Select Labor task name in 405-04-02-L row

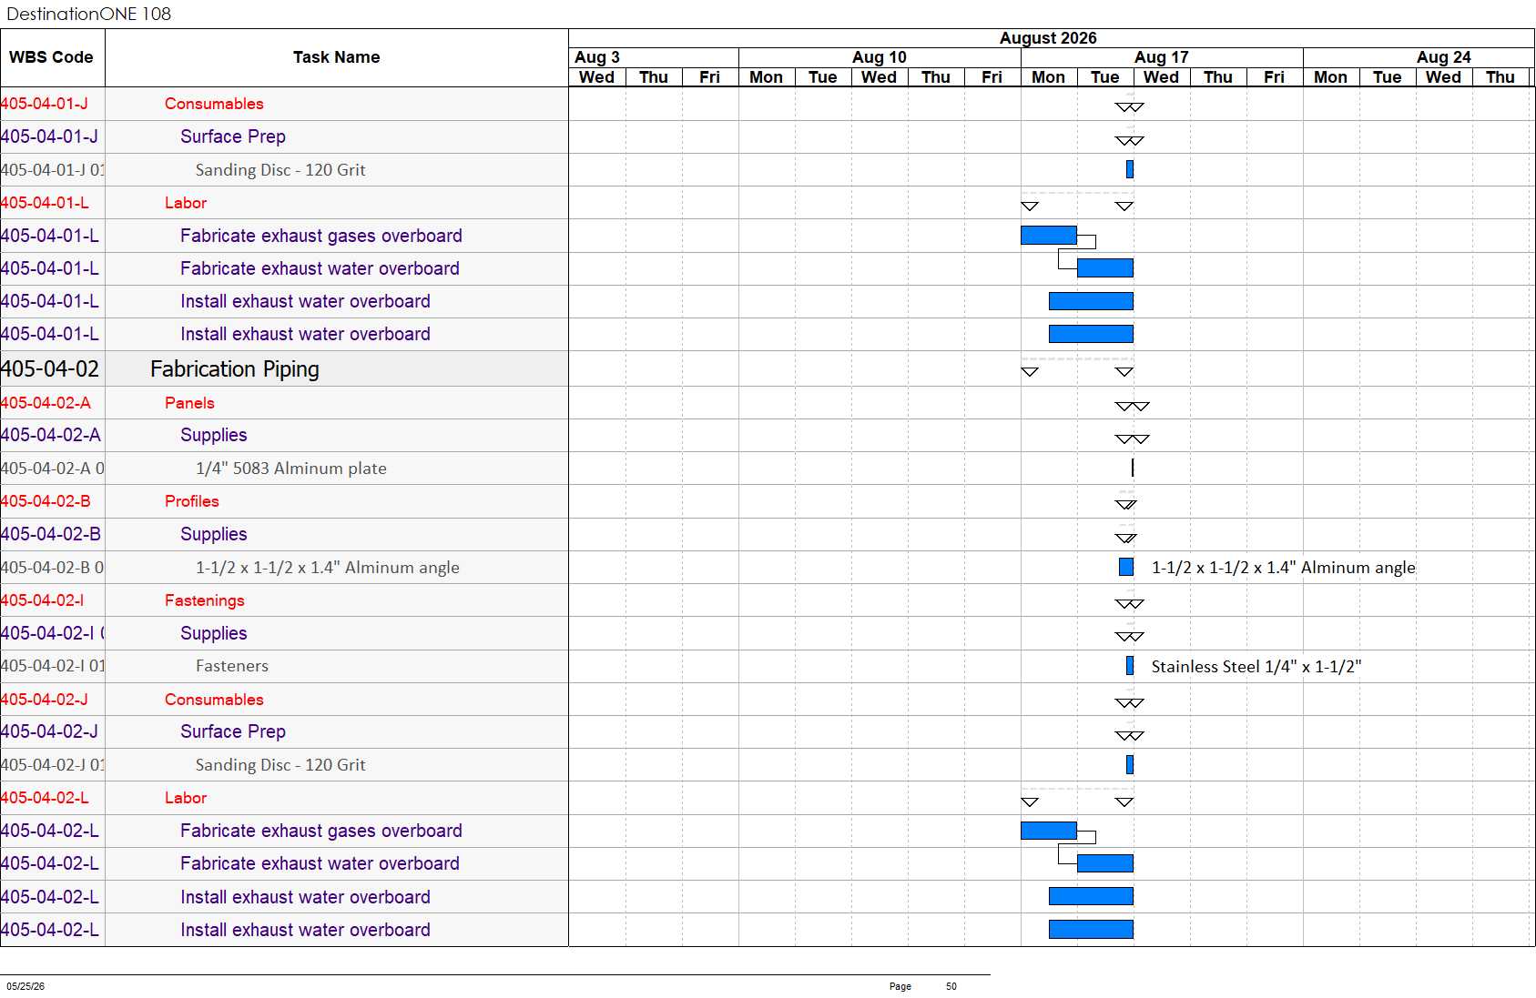point(186,798)
